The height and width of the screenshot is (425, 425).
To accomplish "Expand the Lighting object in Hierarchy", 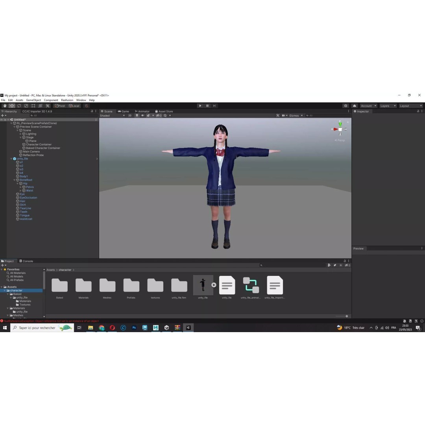I will coord(20,134).
